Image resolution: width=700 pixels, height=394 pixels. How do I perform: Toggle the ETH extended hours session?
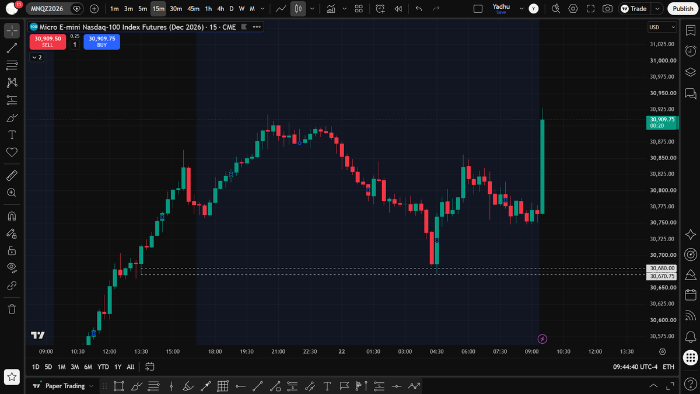click(668, 367)
